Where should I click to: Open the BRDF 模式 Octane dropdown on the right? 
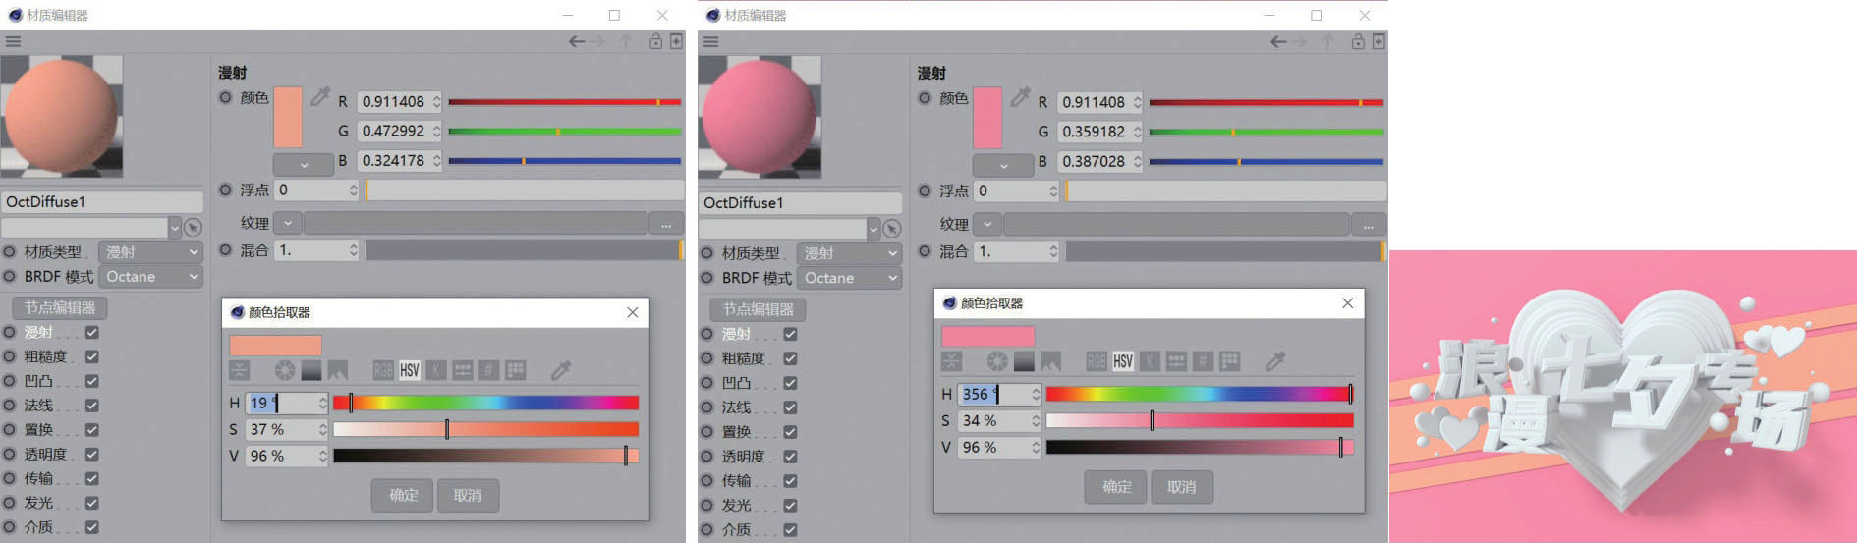coord(850,278)
